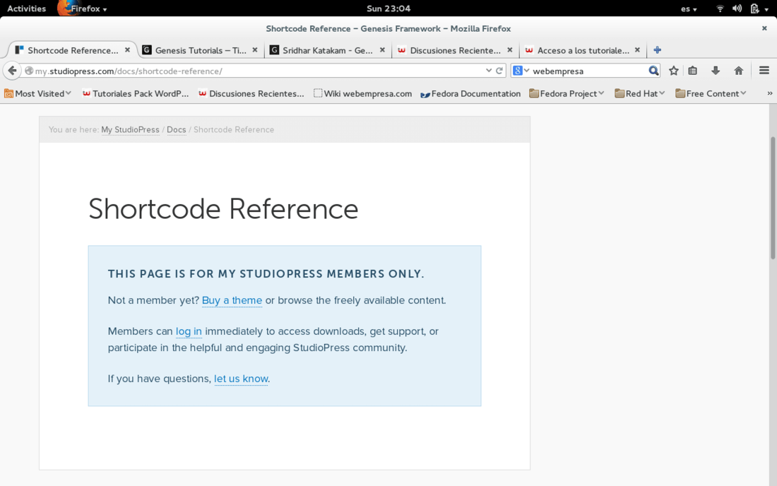The width and height of the screenshot is (777, 486).
Task: Close the Firefox window
Action: pos(764,28)
